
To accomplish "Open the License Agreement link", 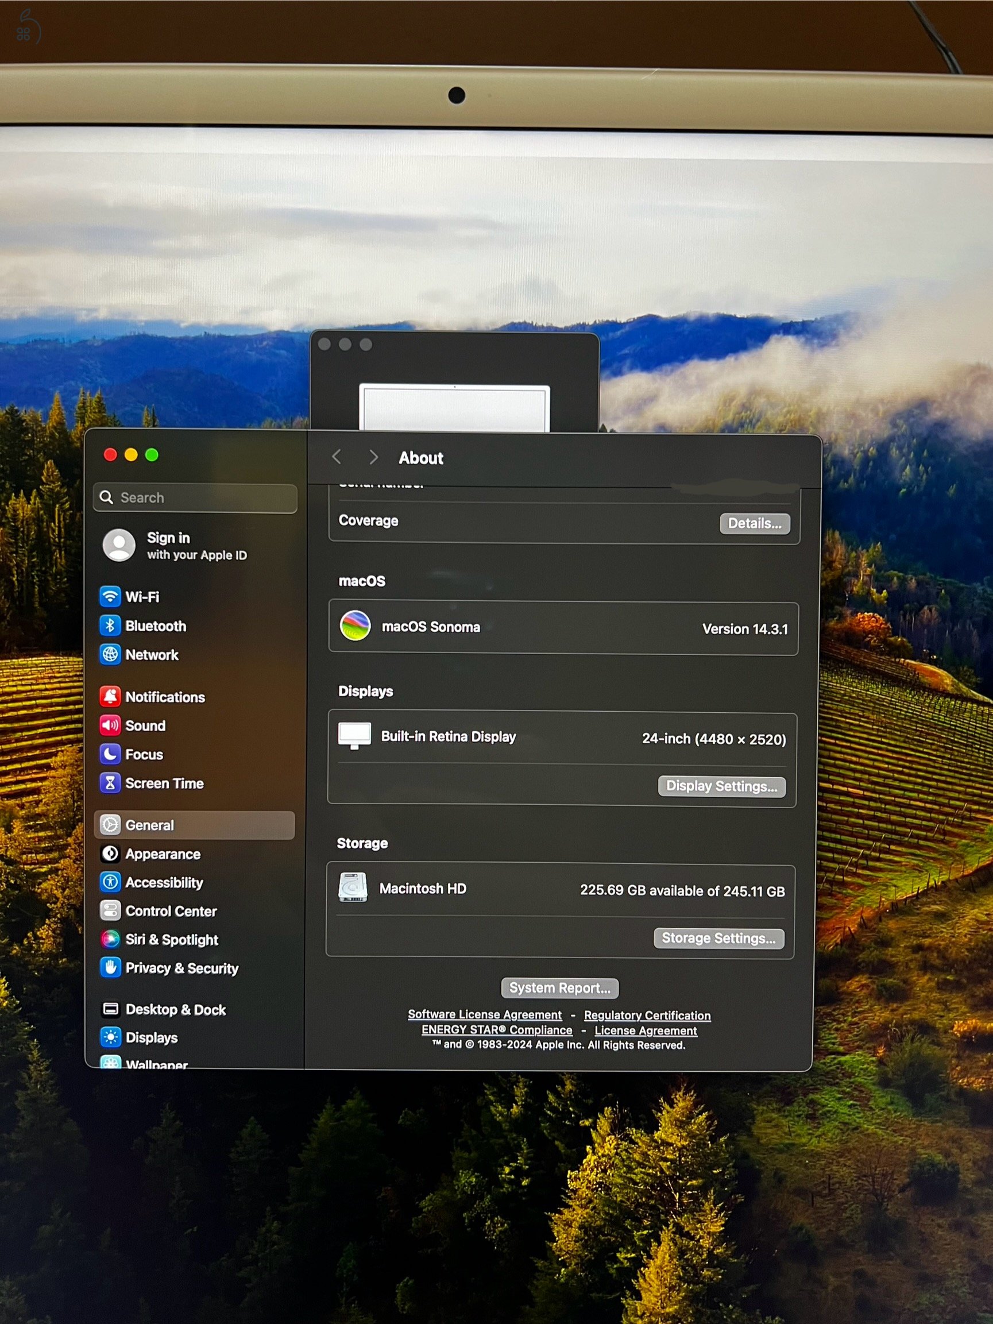I will tap(646, 1030).
